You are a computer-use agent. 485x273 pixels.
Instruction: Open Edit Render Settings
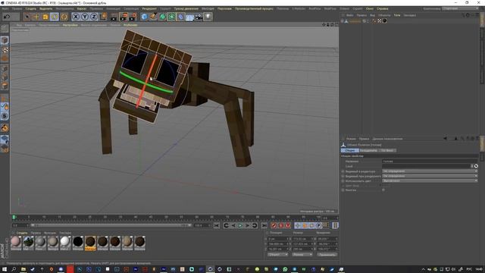[x=133, y=17]
